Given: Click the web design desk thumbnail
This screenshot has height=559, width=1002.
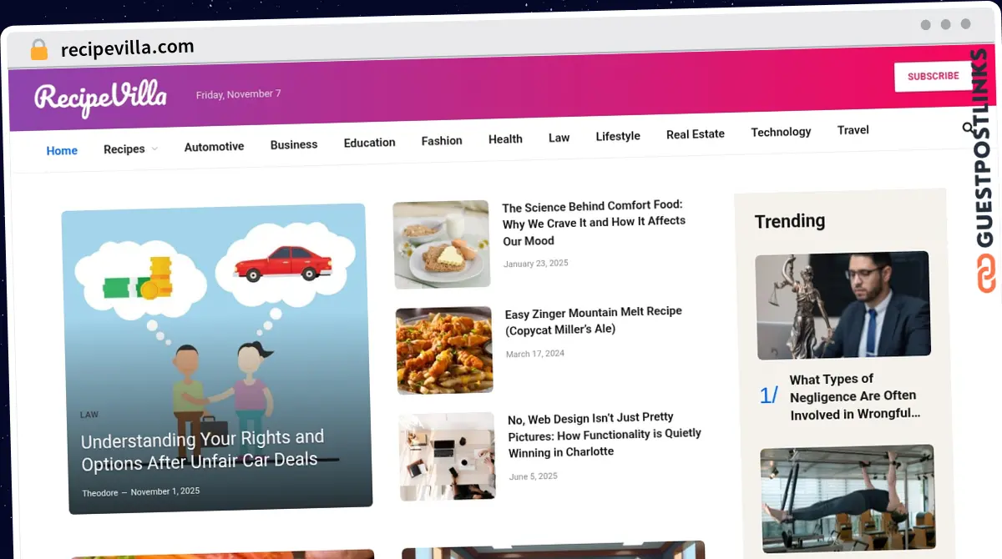Looking at the screenshot, I should 447,456.
